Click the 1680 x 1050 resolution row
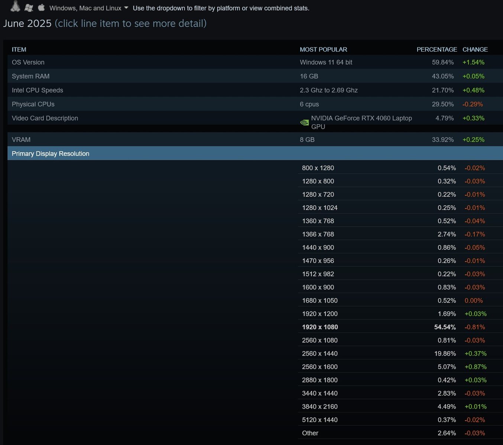 400,300
